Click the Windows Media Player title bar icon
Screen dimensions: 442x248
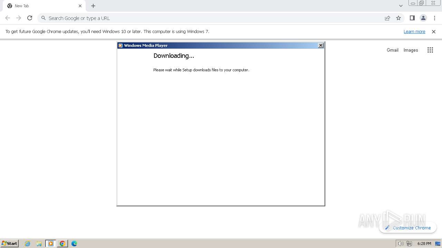(120, 45)
